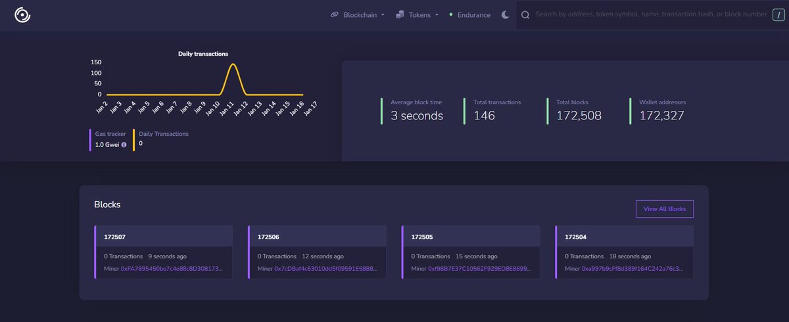Click the Tokens coins icon
Screen dimensions: 789x322
[400, 14]
